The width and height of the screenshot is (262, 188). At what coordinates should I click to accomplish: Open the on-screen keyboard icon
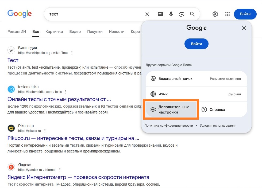click(160, 14)
